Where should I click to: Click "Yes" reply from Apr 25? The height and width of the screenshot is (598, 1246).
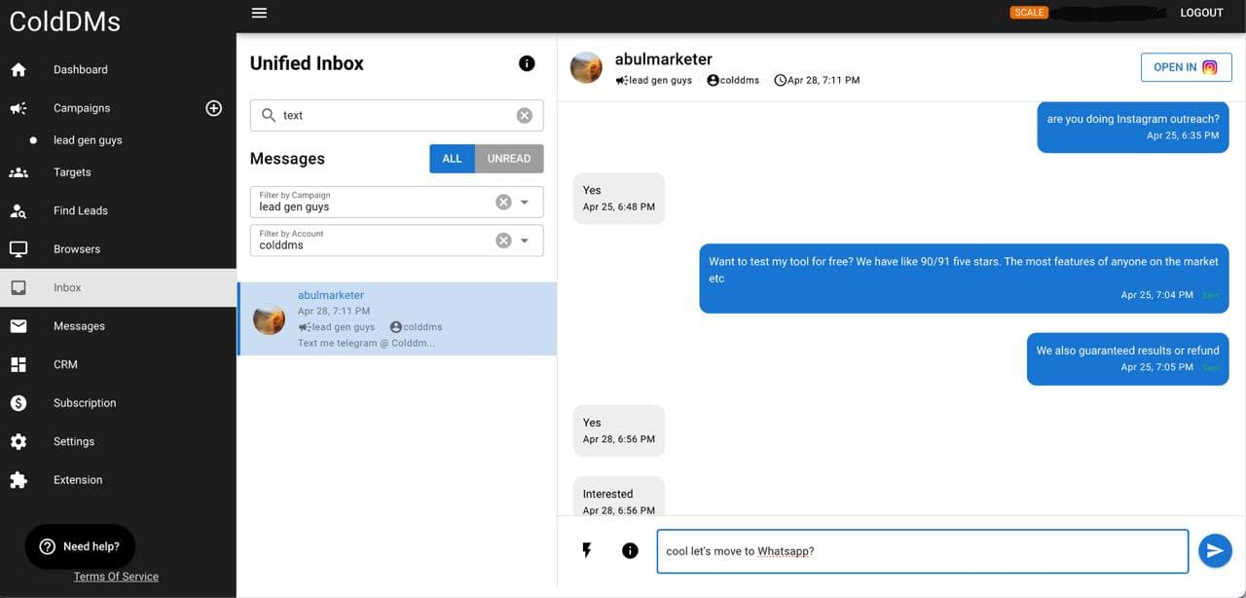point(619,199)
